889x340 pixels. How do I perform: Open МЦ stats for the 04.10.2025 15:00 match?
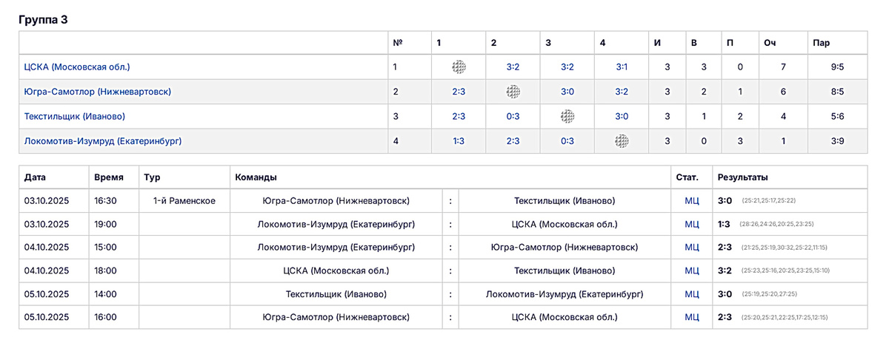tap(692, 248)
